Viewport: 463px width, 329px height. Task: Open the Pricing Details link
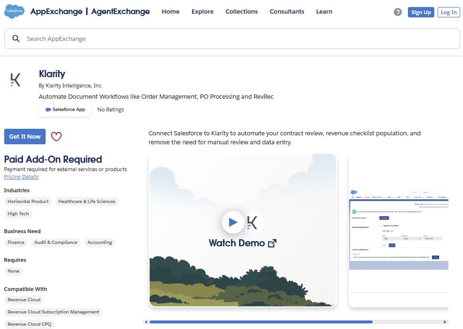[21, 177]
